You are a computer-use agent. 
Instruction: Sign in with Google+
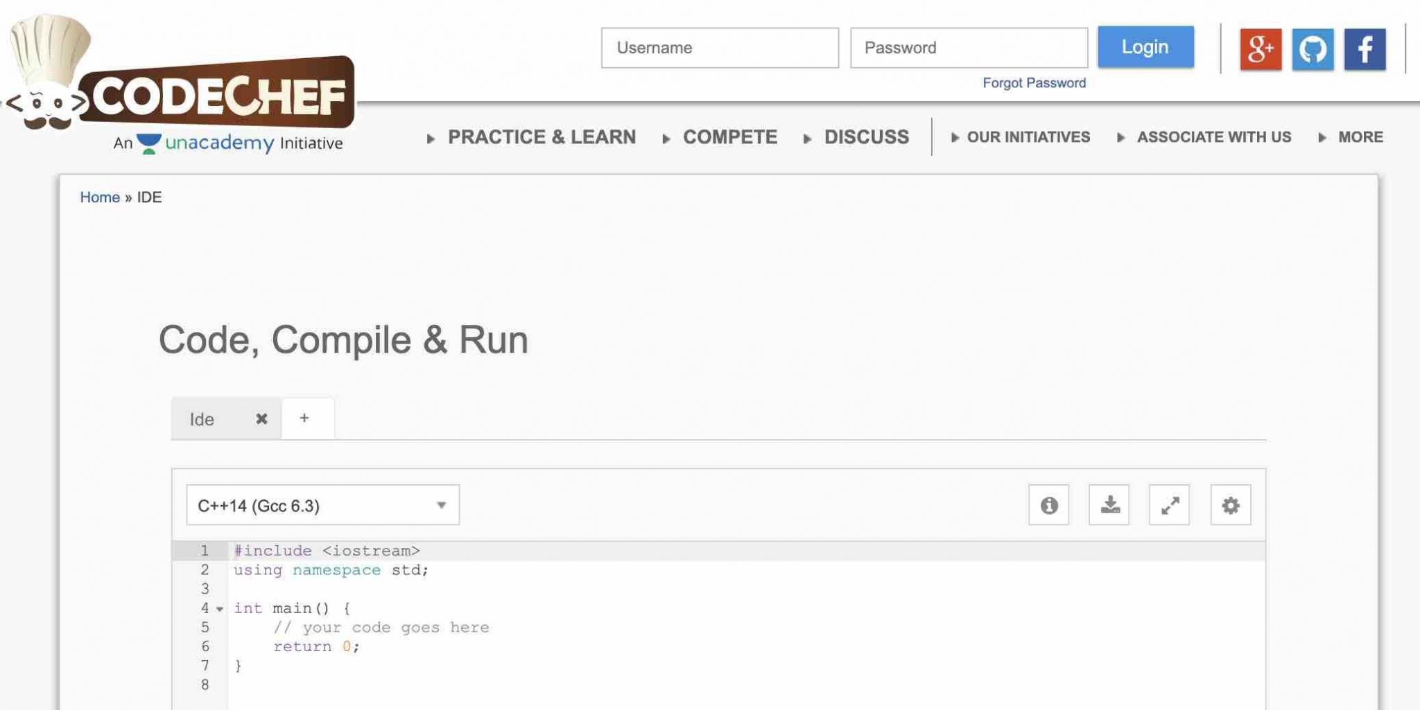tap(1261, 48)
